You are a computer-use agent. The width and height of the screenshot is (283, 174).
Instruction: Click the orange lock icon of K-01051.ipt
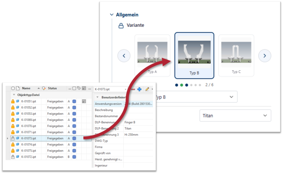click(13, 101)
